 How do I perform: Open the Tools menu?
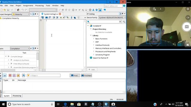(48, 6)
